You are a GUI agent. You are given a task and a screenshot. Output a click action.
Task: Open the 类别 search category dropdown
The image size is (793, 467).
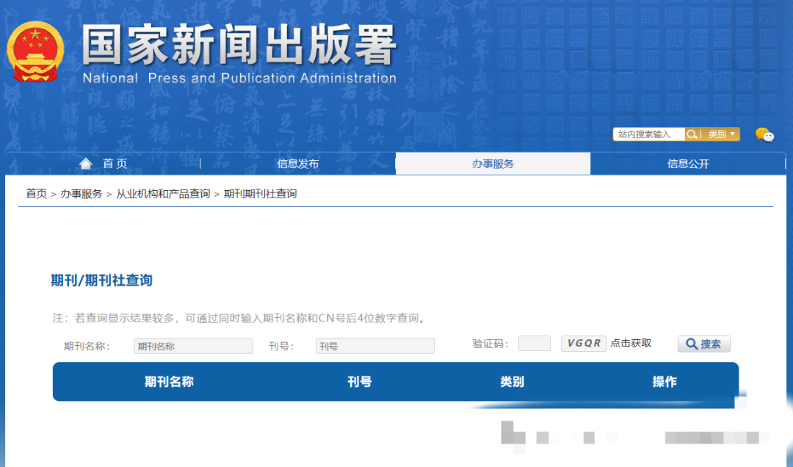(721, 134)
